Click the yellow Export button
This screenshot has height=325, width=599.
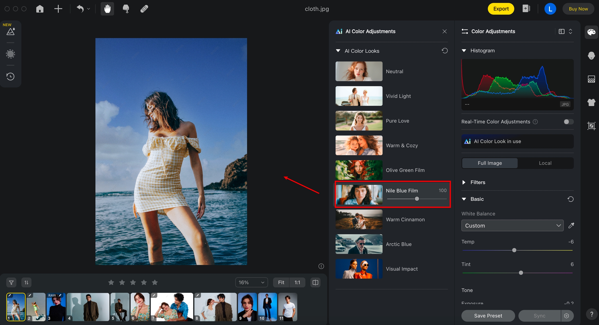pos(501,9)
